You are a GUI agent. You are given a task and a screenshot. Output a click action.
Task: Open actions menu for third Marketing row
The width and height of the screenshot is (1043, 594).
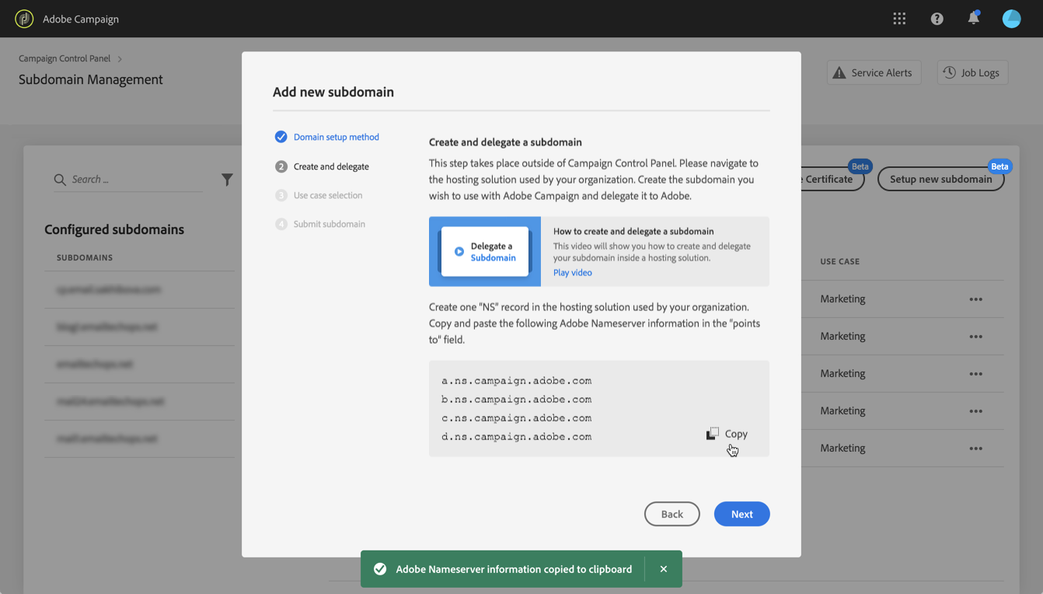pyautogui.click(x=975, y=374)
